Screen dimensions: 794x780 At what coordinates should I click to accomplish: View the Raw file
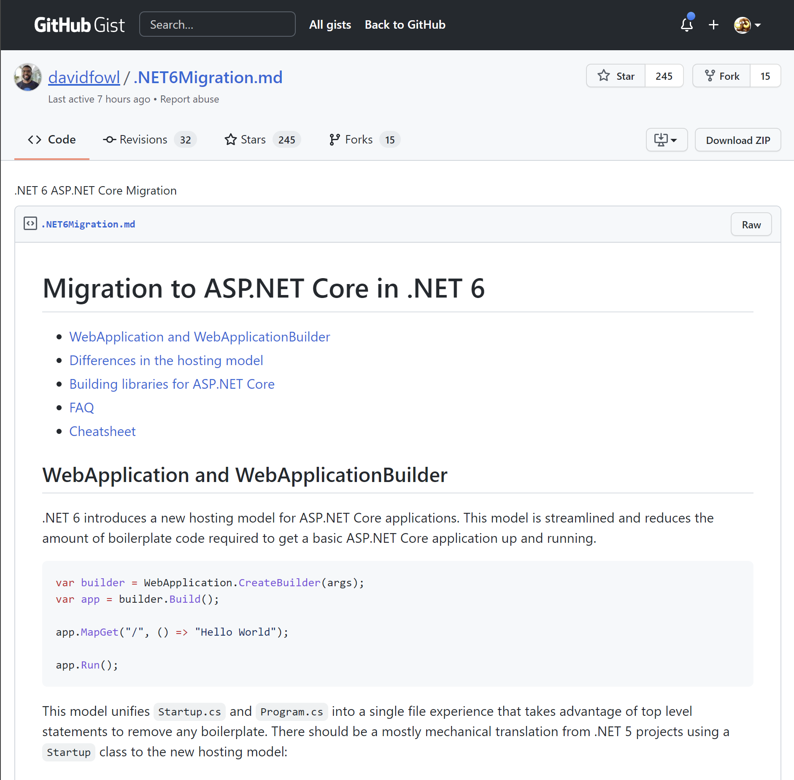[751, 225]
